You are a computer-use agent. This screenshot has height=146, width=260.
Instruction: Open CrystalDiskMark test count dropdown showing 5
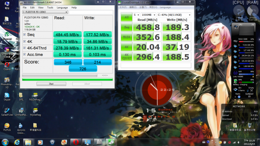tap(136, 15)
